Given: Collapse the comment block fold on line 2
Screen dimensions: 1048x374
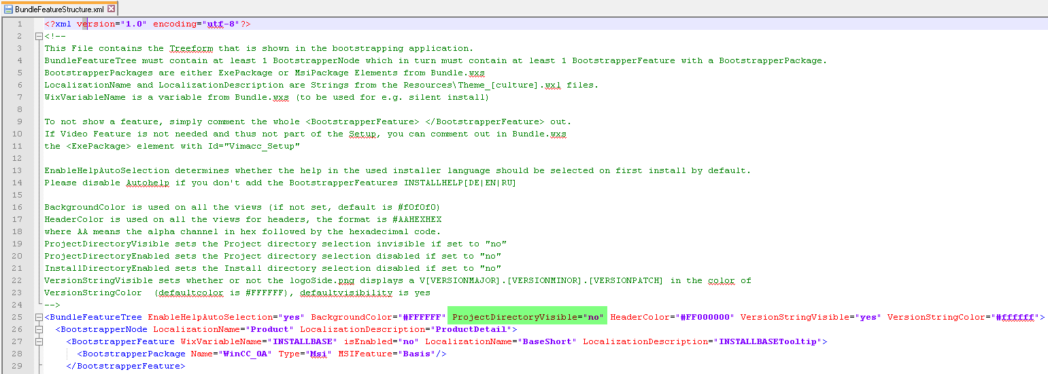Looking at the screenshot, I should (x=39, y=36).
